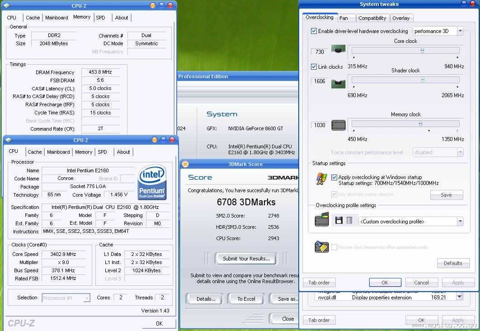Open the Custom overclocking profile dropdown
This screenshot has width=480, height=331.
click(x=411, y=222)
